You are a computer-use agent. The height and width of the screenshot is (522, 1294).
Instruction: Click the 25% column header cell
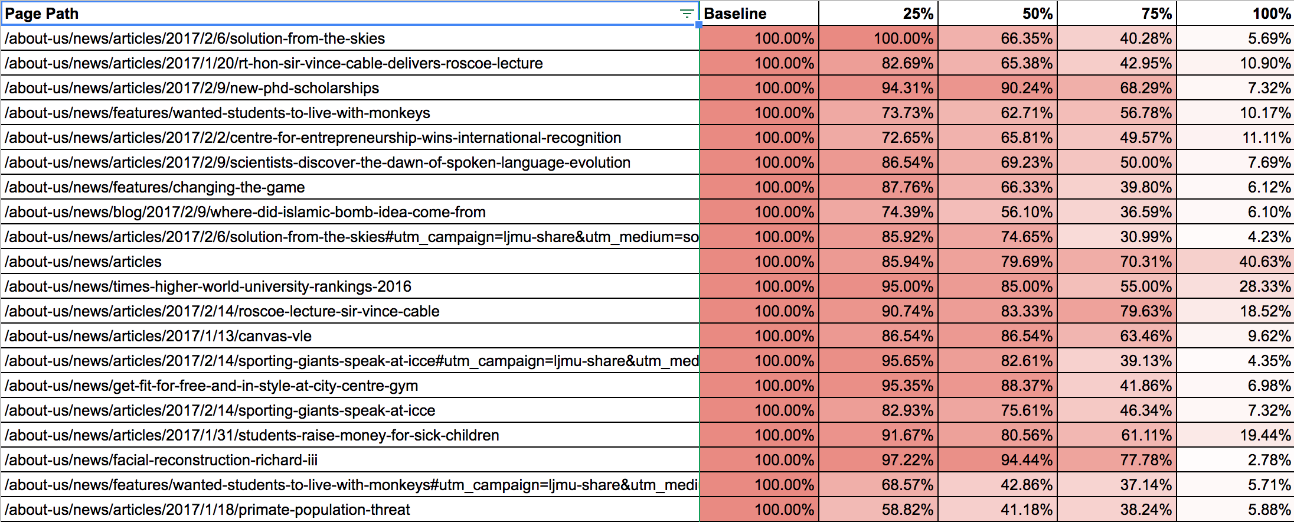[878, 14]
